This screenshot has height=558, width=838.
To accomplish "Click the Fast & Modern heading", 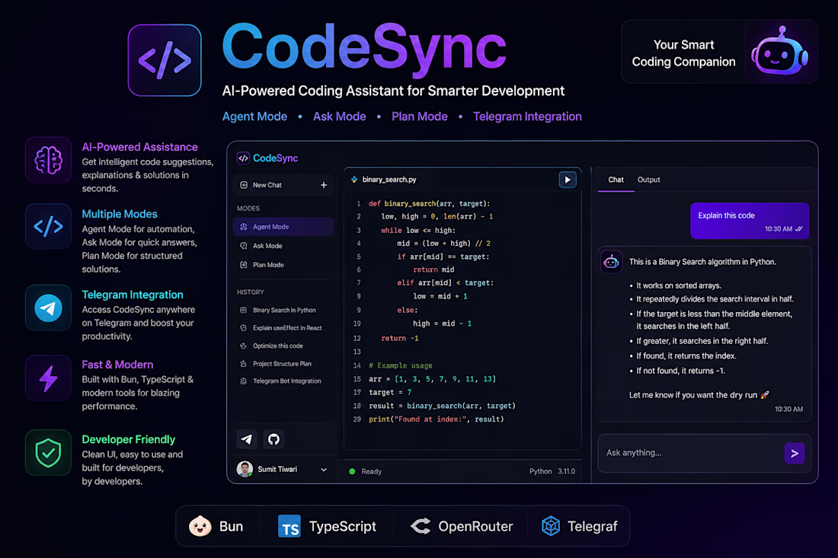I will pyautogui.click(x=117, y=365).
